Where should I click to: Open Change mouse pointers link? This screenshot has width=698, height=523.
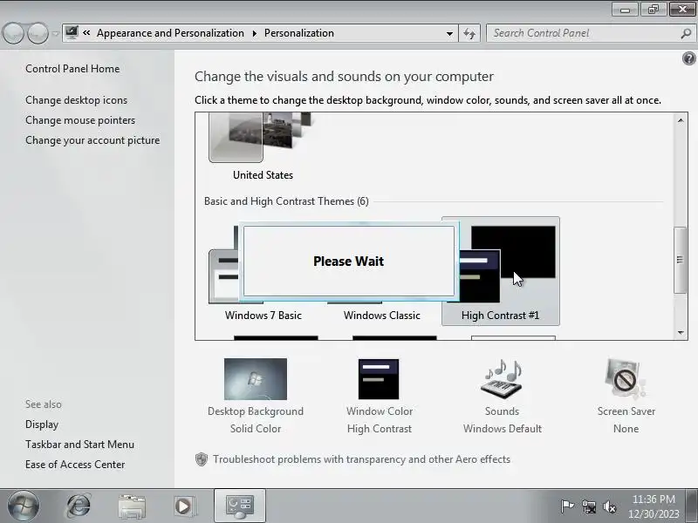(80, 120)
